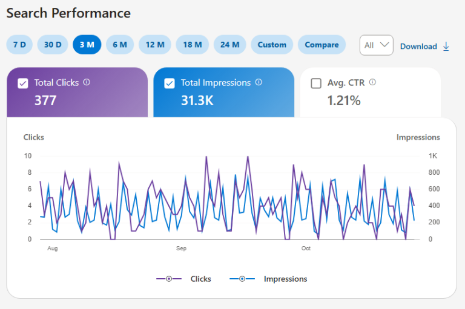
Task: Toggle Clicks series via purple legend marker
Action: pos(169,279)
